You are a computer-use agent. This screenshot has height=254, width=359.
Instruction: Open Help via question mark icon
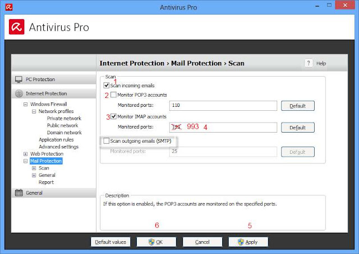click(309, 63)
